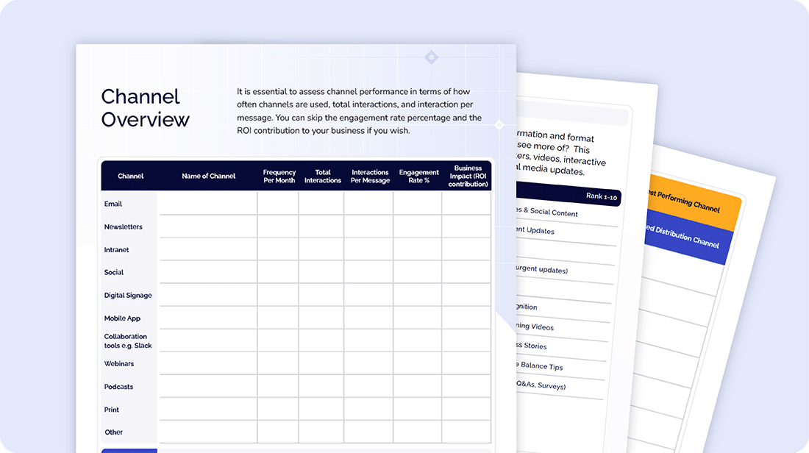Screen dimensions: 809x453
Task: Click the Podcasts row label
Action: (118, 386)
